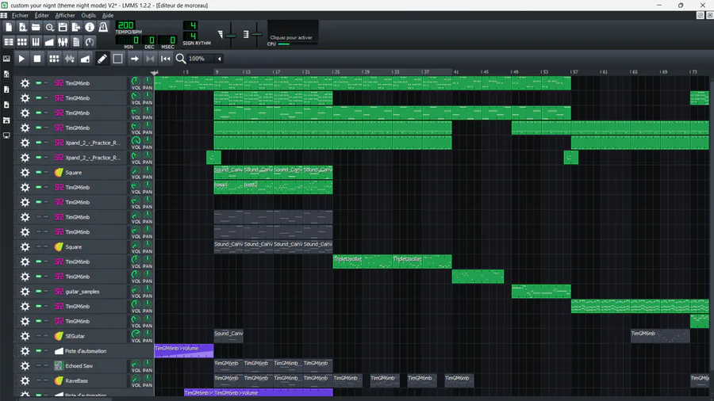714x401 pixels.
Task: Open the Éditer menu
Action: coord(42,16)
